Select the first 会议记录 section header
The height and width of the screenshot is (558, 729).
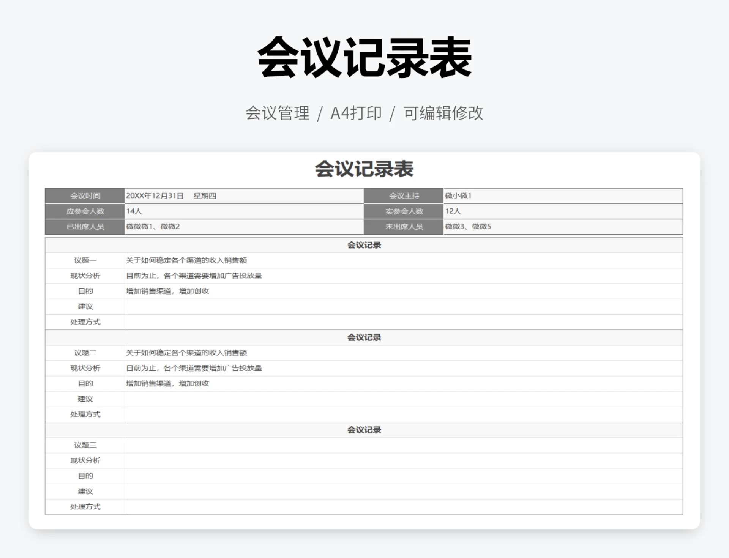[x=363, y=245]
